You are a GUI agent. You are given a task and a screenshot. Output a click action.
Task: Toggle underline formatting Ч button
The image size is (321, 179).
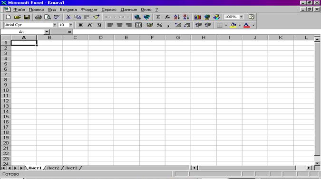[99, 25]
